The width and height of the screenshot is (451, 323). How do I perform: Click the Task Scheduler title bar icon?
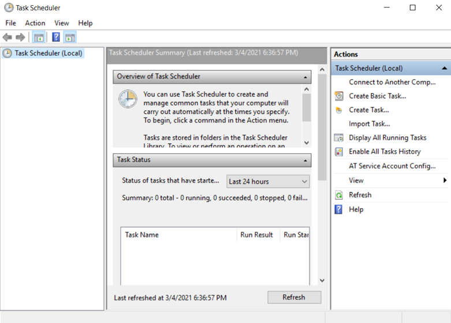point(9,8)
